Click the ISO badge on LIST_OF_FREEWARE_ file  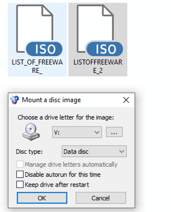tap(44, 49)
